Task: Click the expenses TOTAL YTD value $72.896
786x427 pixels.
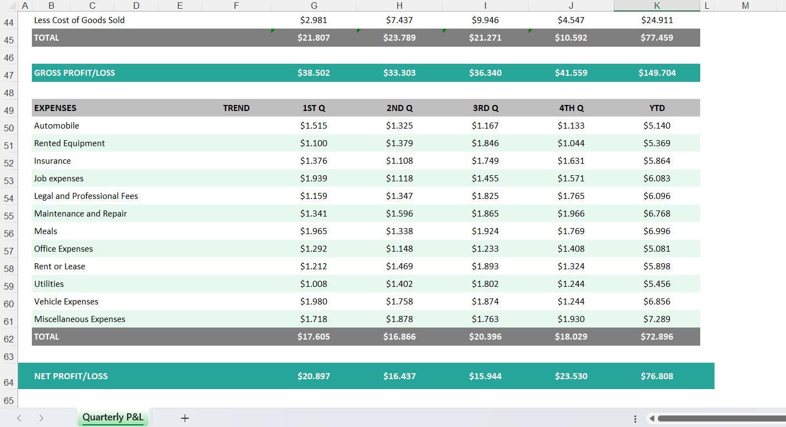Action: [657, 336]
